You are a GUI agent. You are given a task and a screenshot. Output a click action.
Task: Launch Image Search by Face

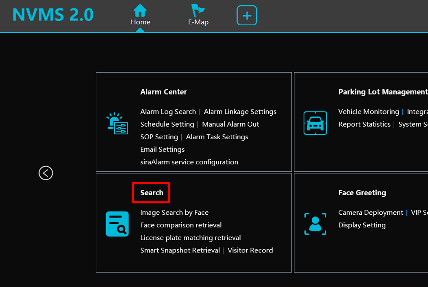[x=174, y=212]
